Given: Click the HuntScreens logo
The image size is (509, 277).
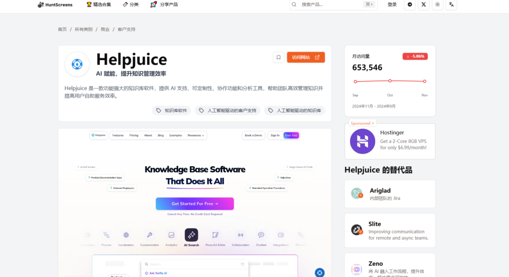Looking at the screenshot, I should 55,4.
